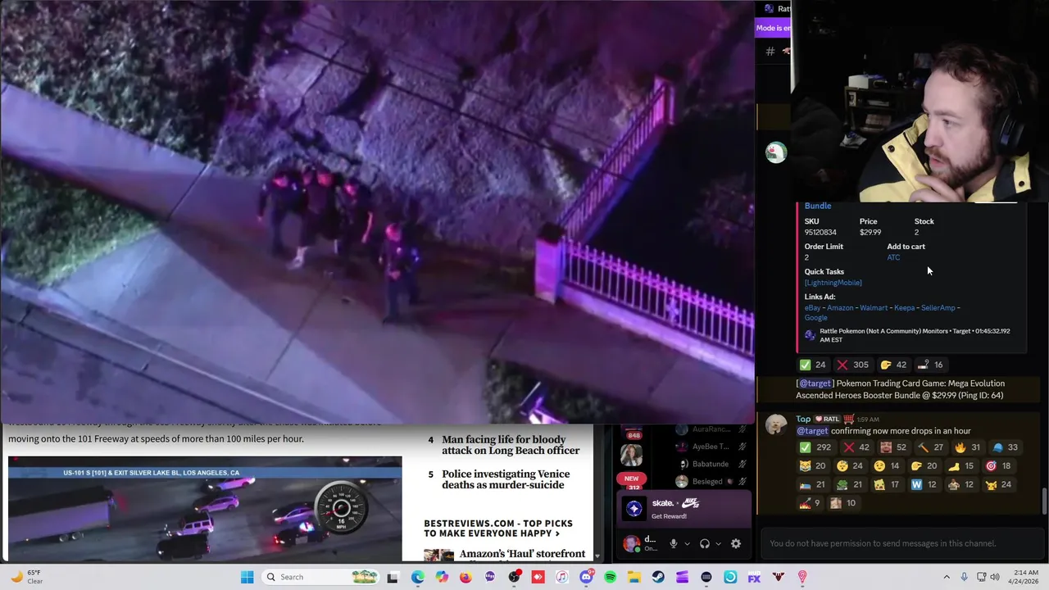Open the Amazon link in the embed
The height and width of the screenshot is (590, 1049).
[x=840, y=308]
